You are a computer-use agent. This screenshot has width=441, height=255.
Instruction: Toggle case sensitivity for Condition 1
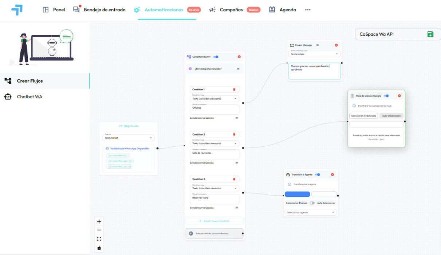pyautogui.click(x=236, y=118)
